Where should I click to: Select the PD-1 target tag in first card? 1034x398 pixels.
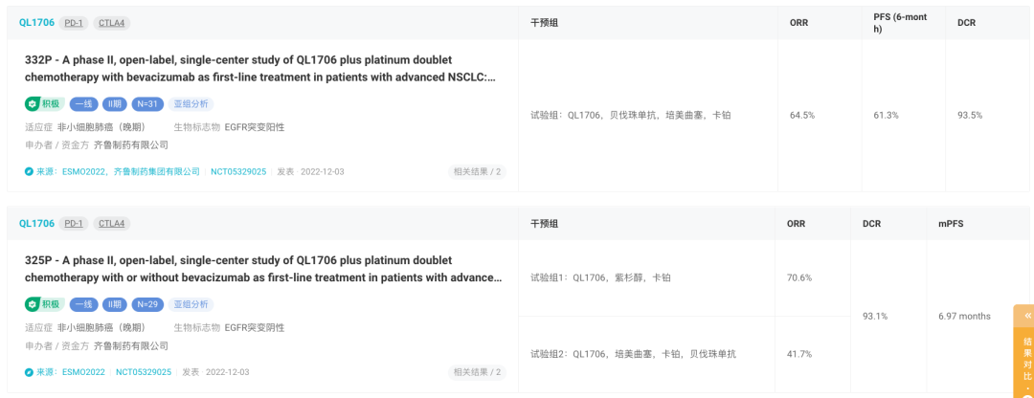click(x=73, y=22)
